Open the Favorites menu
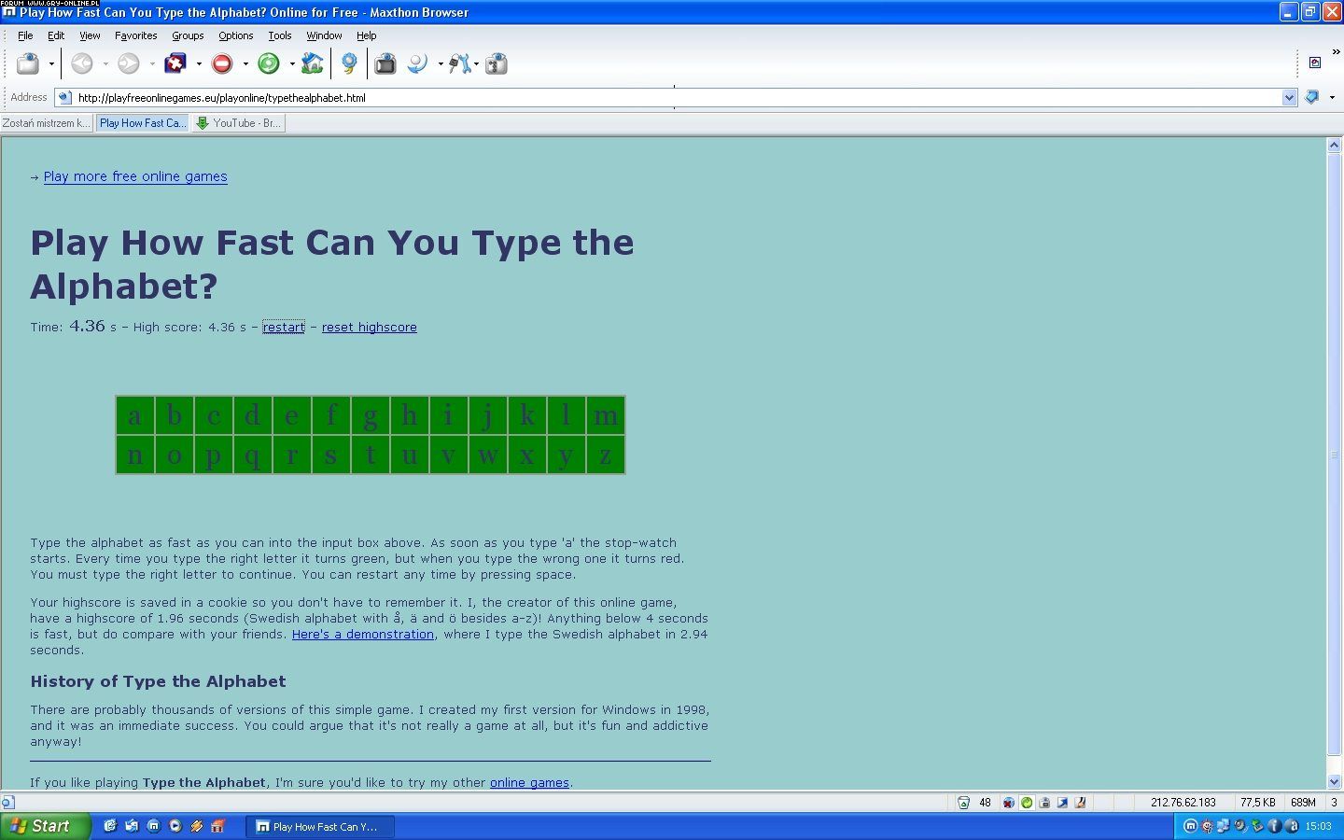This screenshot has width=1344, height=840. tap(135, 35)
